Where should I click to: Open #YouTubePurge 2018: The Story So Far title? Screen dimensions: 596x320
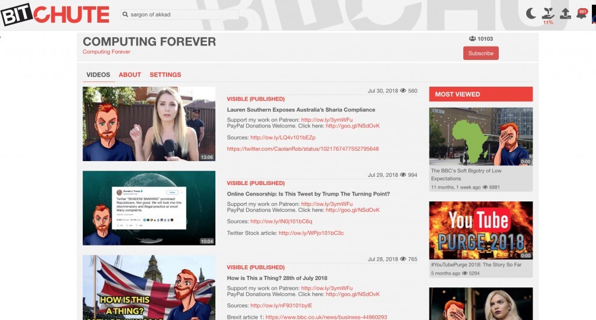pos(476,265)
